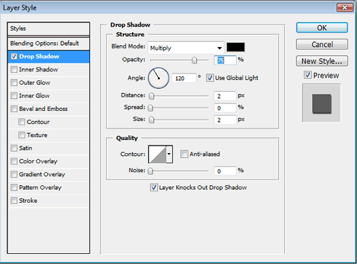Expand the Contour picker dropdown arrow
This screenshot has width=357, height=264.
point(169,154)
